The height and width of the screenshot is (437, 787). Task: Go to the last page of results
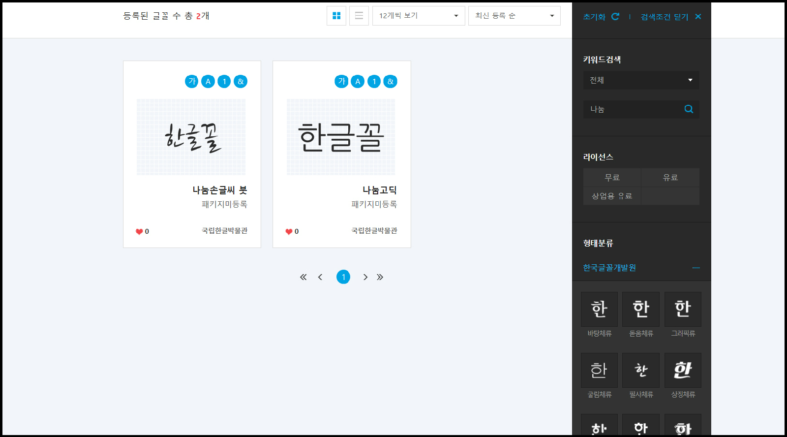point(380,277)
